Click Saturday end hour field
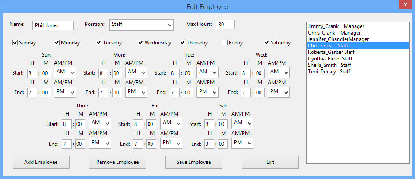Image resolution: width=415 pixels, height=179 pixels. pos(209,144)
